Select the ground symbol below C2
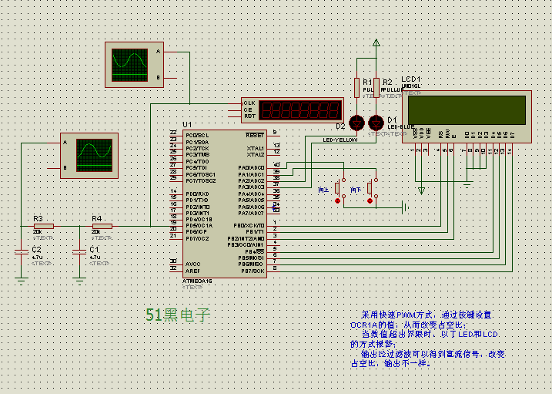 22,281
